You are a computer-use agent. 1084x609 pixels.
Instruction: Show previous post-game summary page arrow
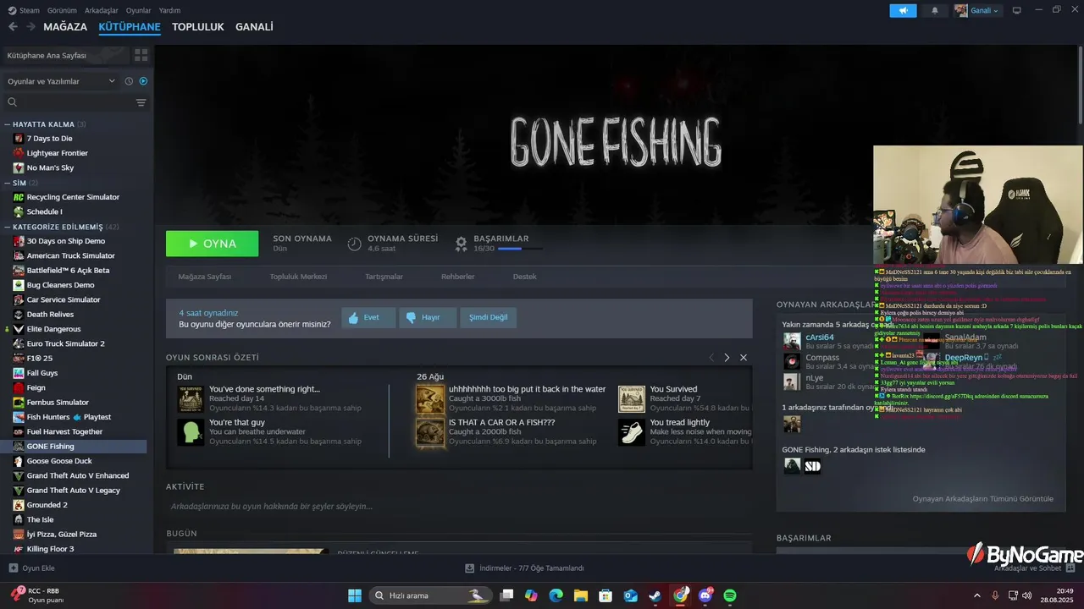711,358
